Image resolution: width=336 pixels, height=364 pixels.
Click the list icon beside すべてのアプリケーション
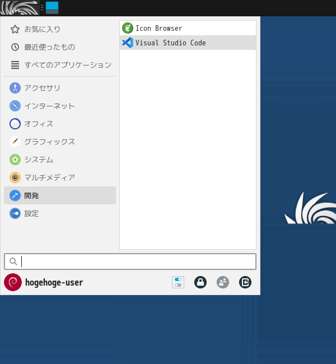pos(15,65)
